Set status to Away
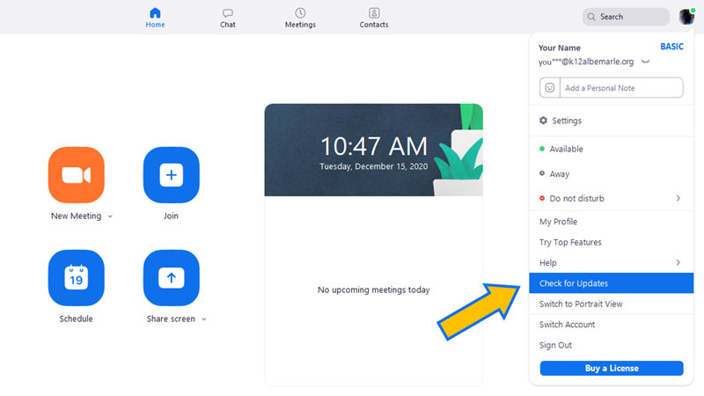 [611, 173]
